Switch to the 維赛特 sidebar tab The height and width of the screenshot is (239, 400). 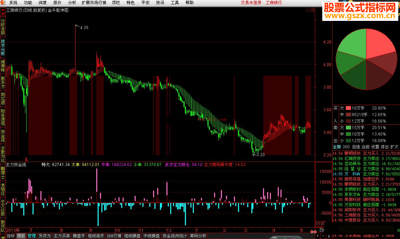[x=3, y=66]
